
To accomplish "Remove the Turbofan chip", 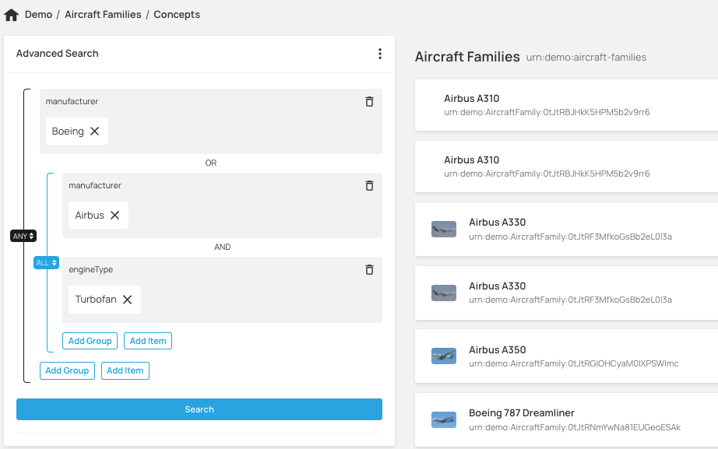I will pos(128,300).
